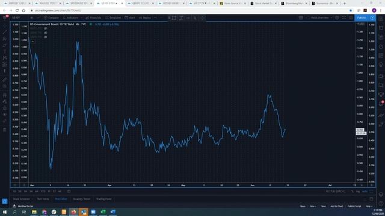
Task: Click the trash icon to remove drawings
Action: pyautogui.click(x=5, y=130)
